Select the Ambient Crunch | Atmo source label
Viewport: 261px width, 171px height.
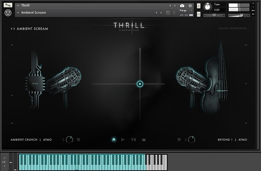[x=31, y=139]
